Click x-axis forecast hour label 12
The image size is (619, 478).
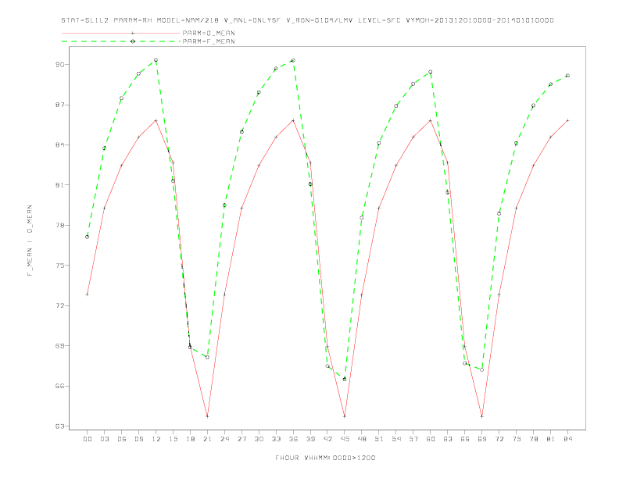[x=156, y=439]
